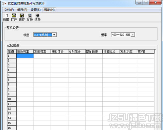
Task: Open the 帮助(H) menu
Action: (x=49, y=10)
